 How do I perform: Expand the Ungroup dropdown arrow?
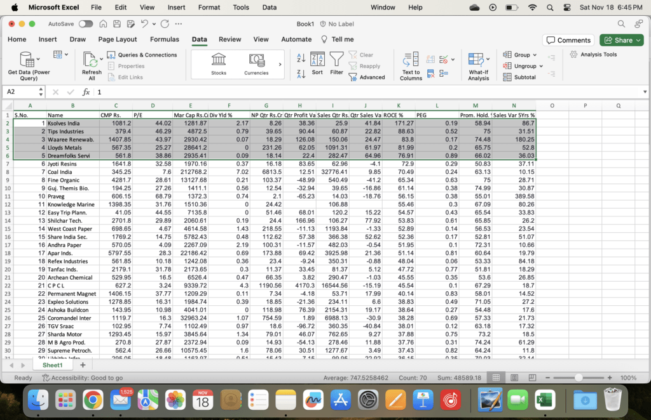click(541, 66)
